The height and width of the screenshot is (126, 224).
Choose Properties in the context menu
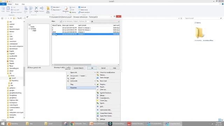tap(81, 88)
